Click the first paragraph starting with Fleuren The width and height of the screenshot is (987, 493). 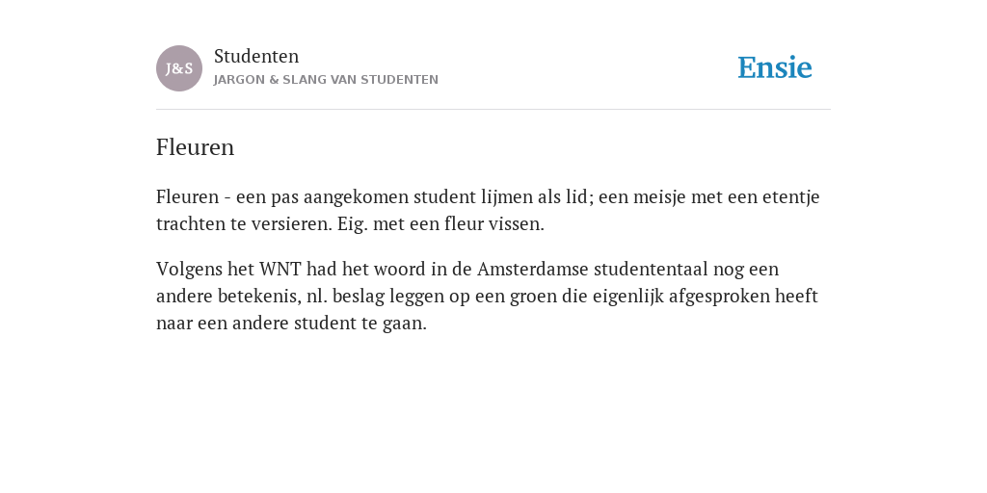tap(488, 210)
